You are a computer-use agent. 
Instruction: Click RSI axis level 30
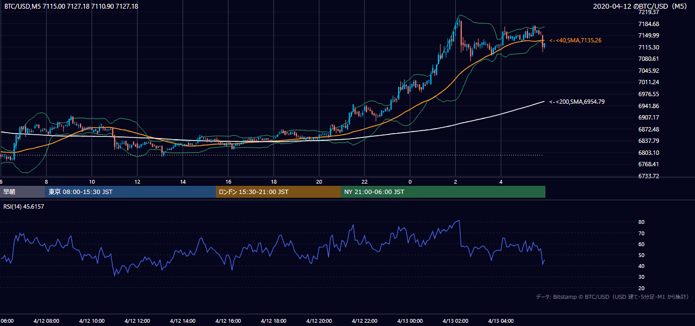coord(641,277)
